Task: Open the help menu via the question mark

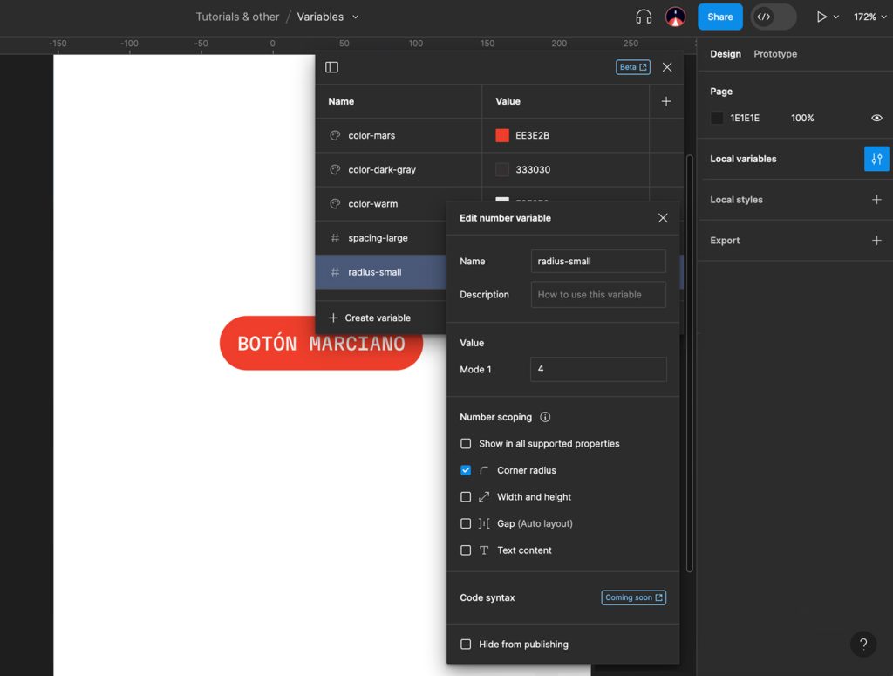Action: tap(863, 644)
